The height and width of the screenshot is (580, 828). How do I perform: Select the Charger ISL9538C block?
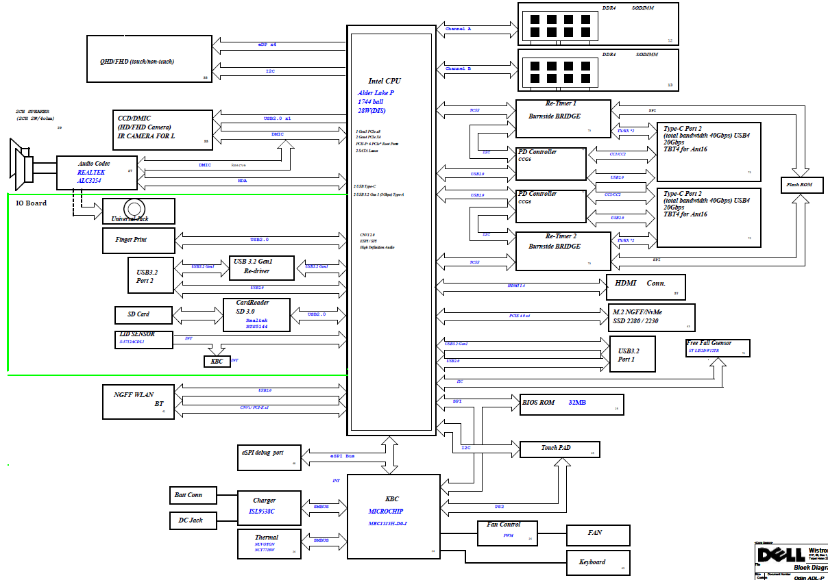click(x=268, y=507)
